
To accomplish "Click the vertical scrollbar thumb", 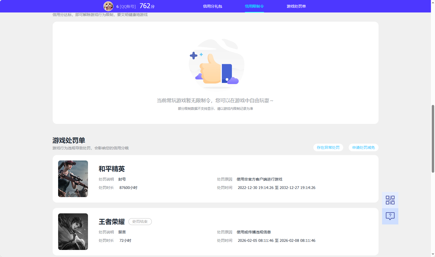I will 433,139.
